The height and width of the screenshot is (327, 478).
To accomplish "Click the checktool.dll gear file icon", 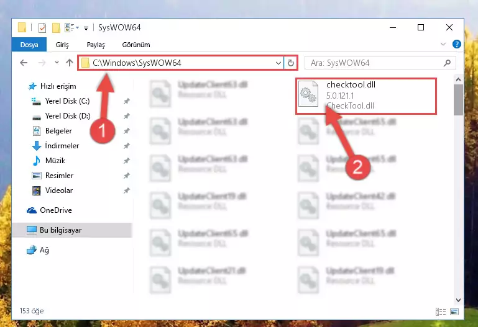I will pyautogui.click(x=308, y=94).
